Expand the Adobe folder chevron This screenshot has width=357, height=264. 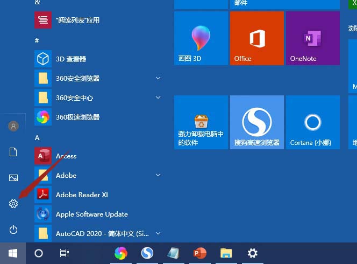158,175
